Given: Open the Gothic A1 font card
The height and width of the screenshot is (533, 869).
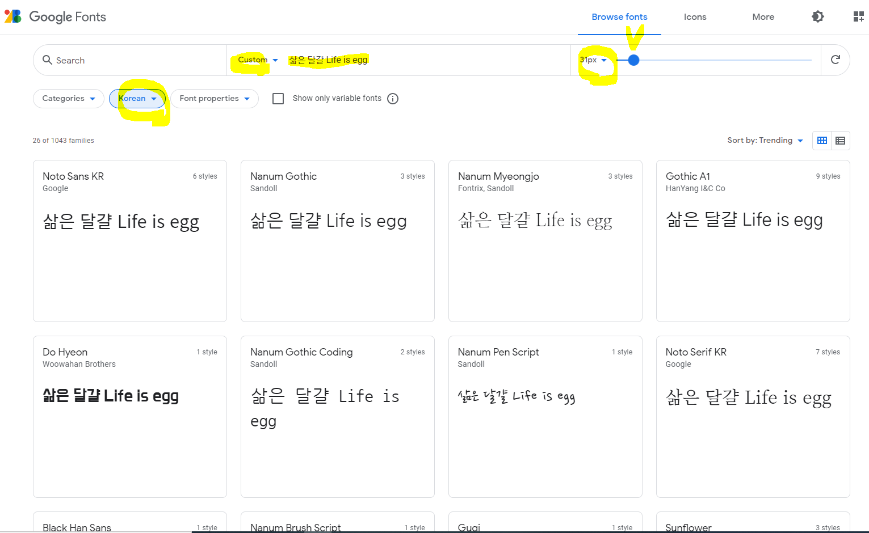Looking at the screenshot, I should click(753, 241).
